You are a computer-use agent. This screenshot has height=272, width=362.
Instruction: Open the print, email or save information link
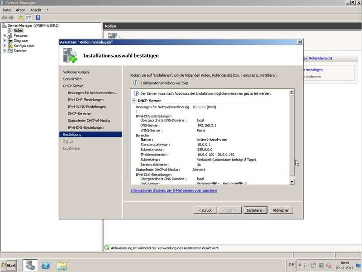(x=173, y=190)
